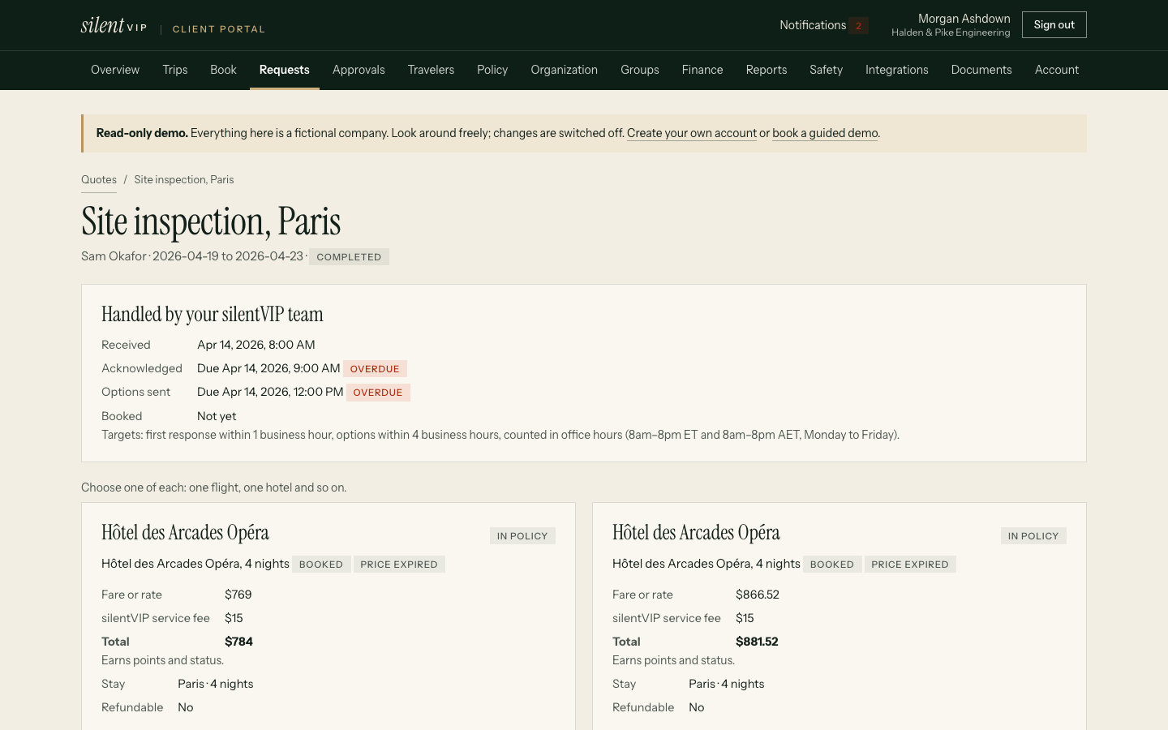Click BOOKED badge on the $769 rate card

(321, 564)
